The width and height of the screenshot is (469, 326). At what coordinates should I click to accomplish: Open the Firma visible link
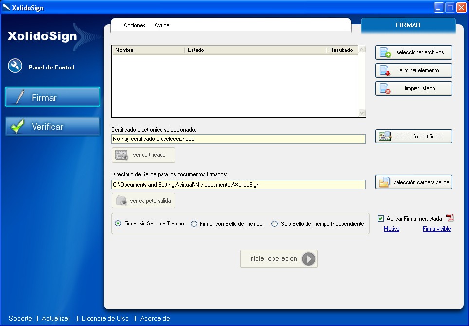coord(437,229)
